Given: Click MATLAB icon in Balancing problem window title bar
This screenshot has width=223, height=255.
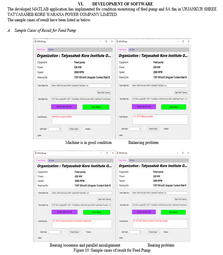Looking at the screenshot, I should [117, 42].
